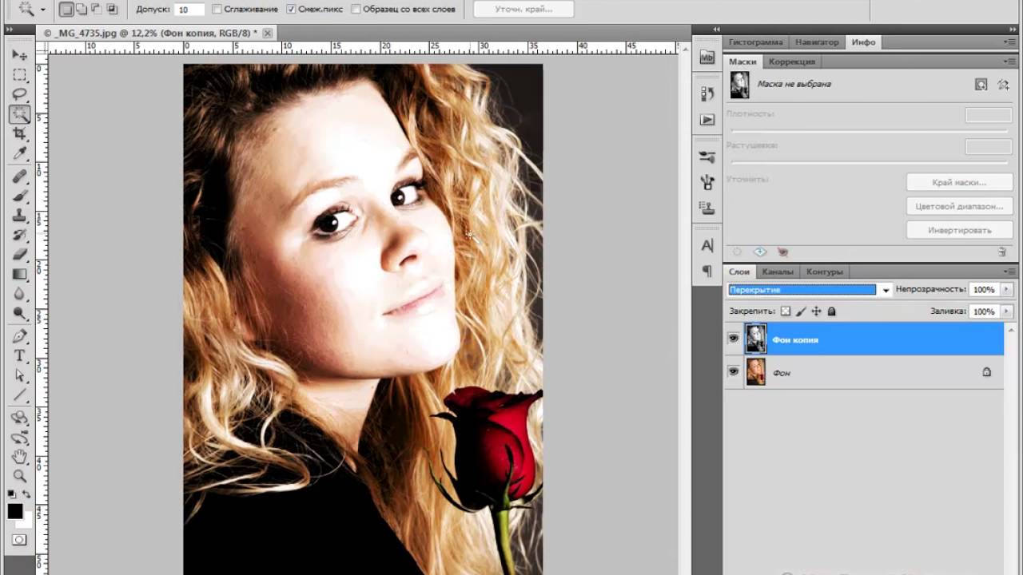1023x575 pixels.
Task: Choose Subtract from Selection mode
Action: pos(97,10)
